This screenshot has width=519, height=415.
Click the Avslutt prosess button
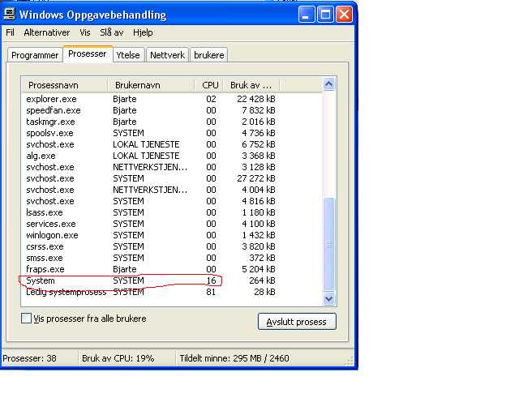point(297,322)
